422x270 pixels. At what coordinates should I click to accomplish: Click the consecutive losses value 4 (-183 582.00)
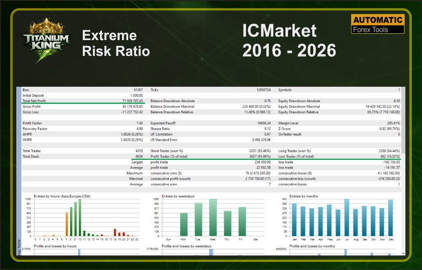coord(389,173)
